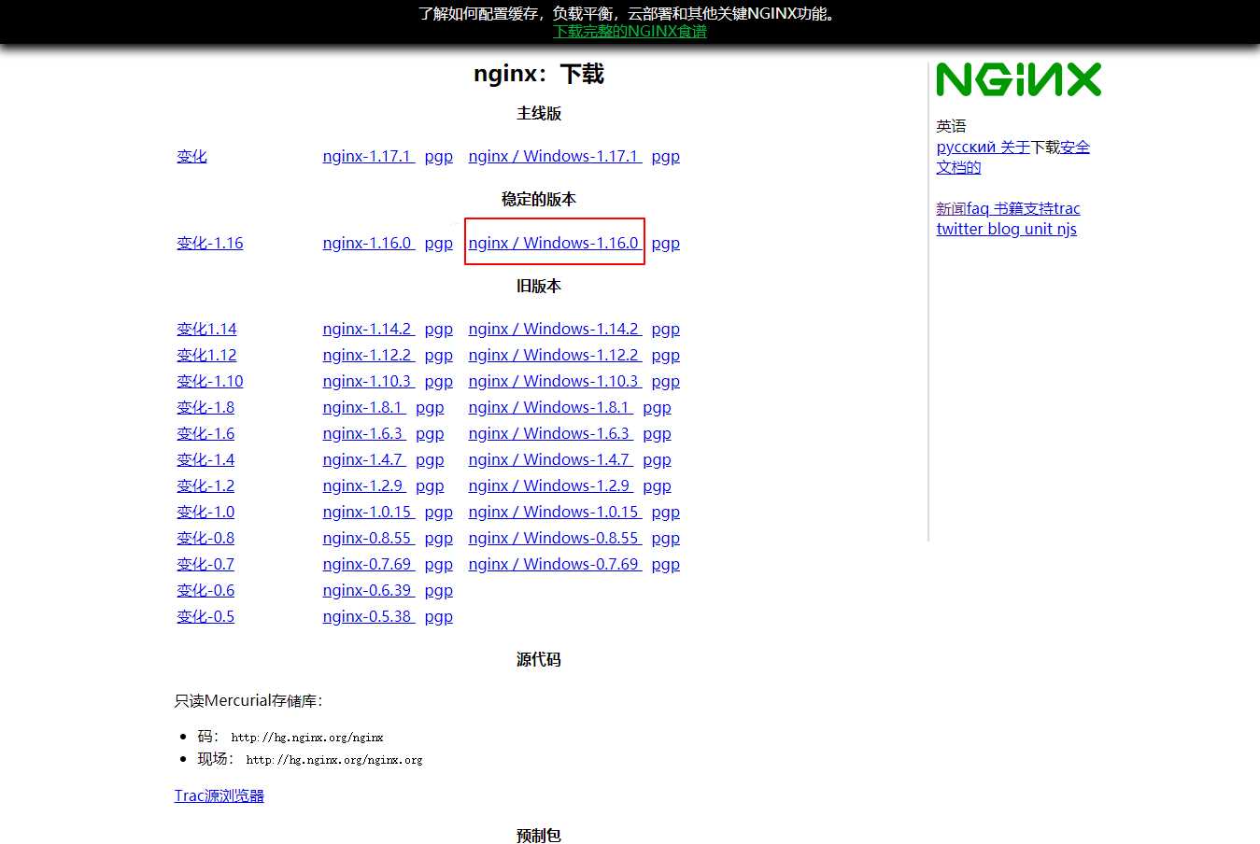Download nginx / Windows-1.6.3
1260x844 pixels.
(550, 433)
